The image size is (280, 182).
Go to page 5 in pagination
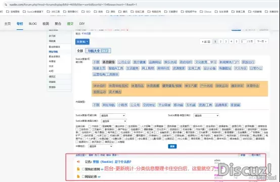(237, 41)
